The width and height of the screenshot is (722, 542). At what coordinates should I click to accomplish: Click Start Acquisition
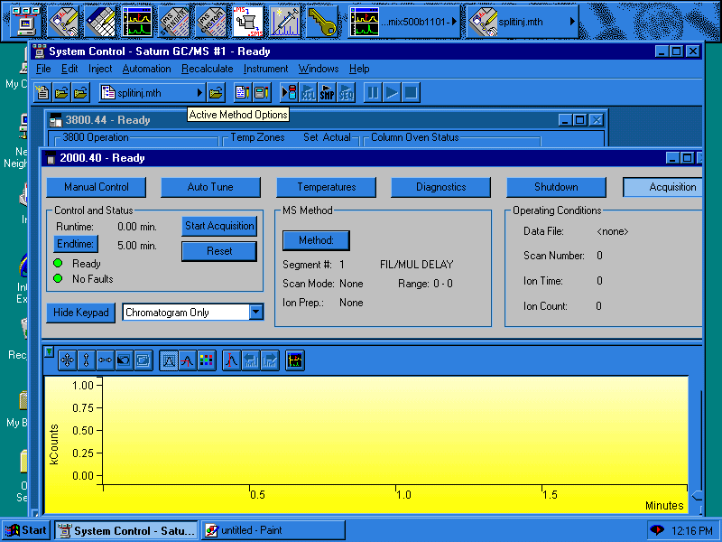pos(219,226)
